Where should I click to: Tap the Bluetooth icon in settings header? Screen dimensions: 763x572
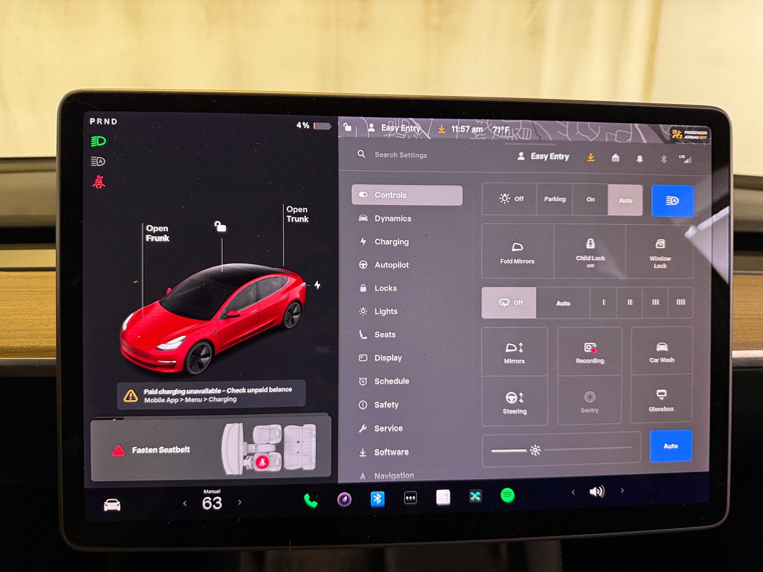663,159
